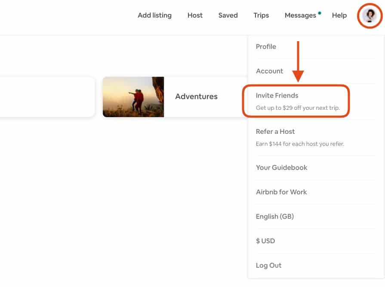Select Airbnb for Work
Image resolution: width=385 pixels, height=287 pixels.
point(281,192)
